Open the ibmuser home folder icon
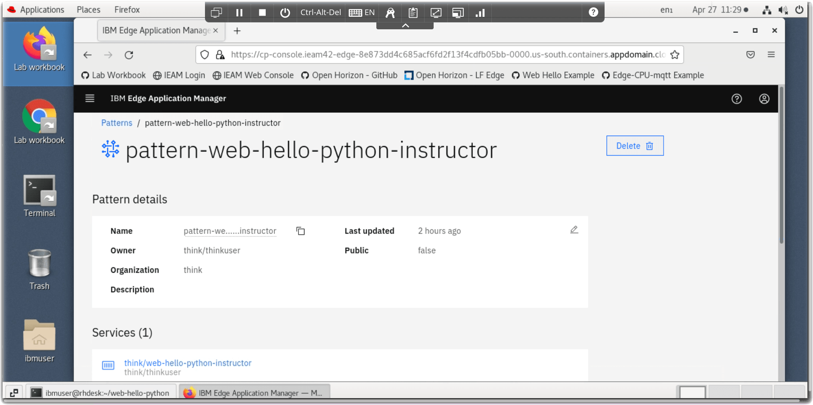This screenshot has width=813, height=405. tap(39, 341)
